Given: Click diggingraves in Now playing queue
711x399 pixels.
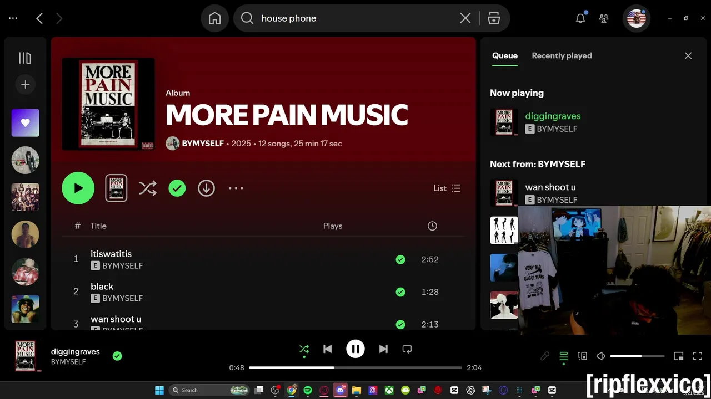Looking at the screenshot, I should click(553, 116).
